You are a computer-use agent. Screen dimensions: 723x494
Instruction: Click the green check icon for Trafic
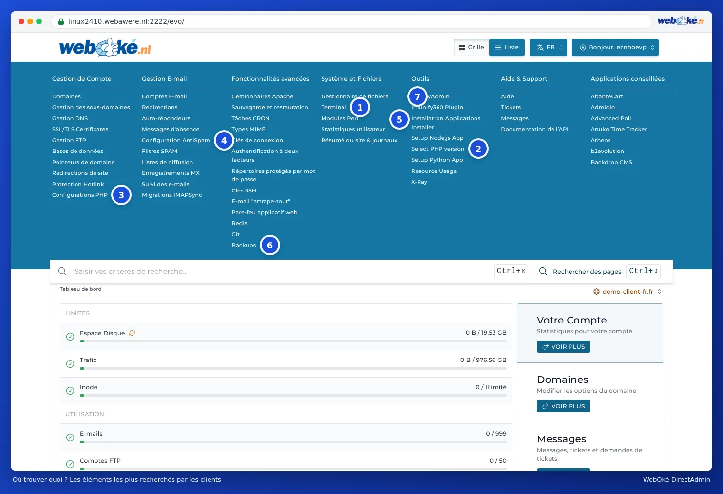[70, 364]
